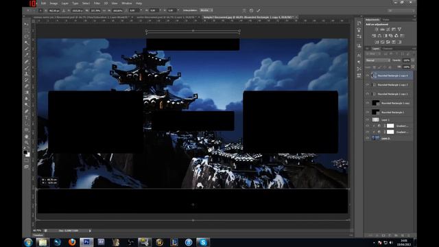
Task: Select the Crop tool
Action: [x=26, y=49]
